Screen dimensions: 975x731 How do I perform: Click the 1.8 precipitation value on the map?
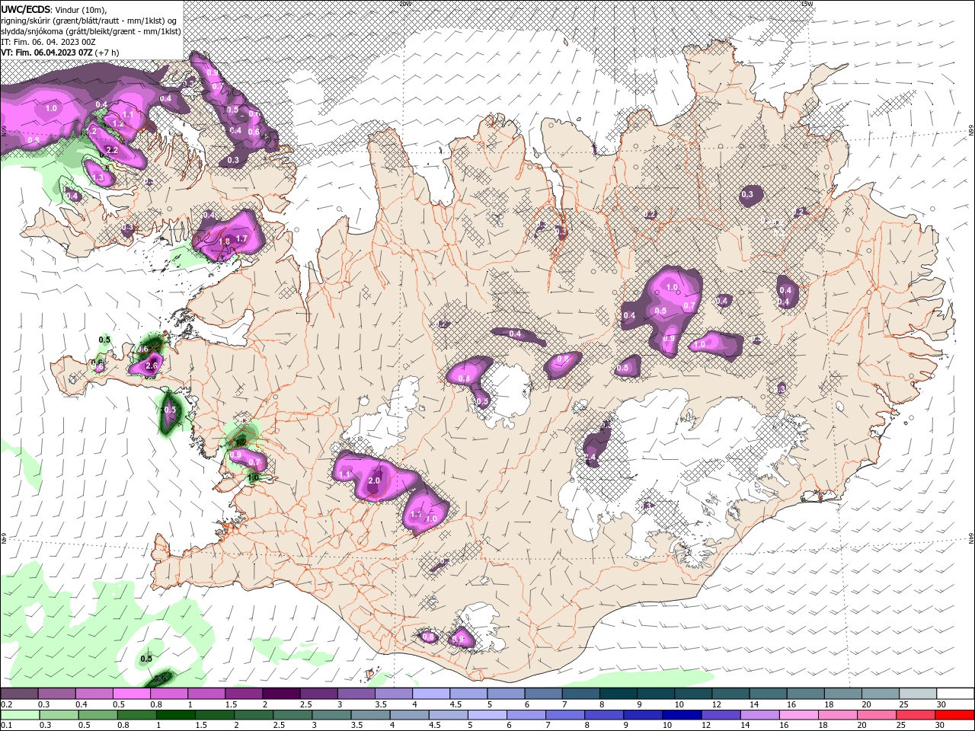(x=224, y=241)
